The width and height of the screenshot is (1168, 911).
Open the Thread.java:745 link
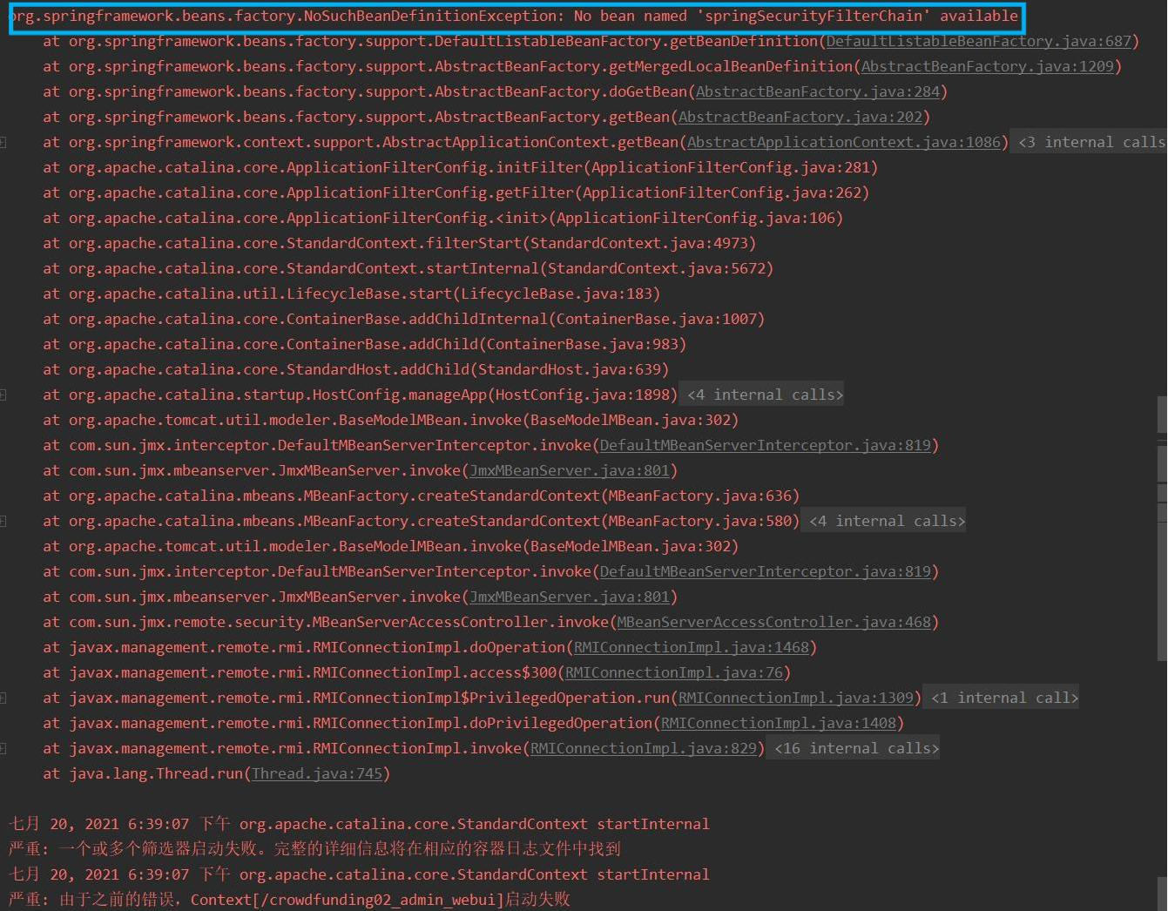(316, 773)
